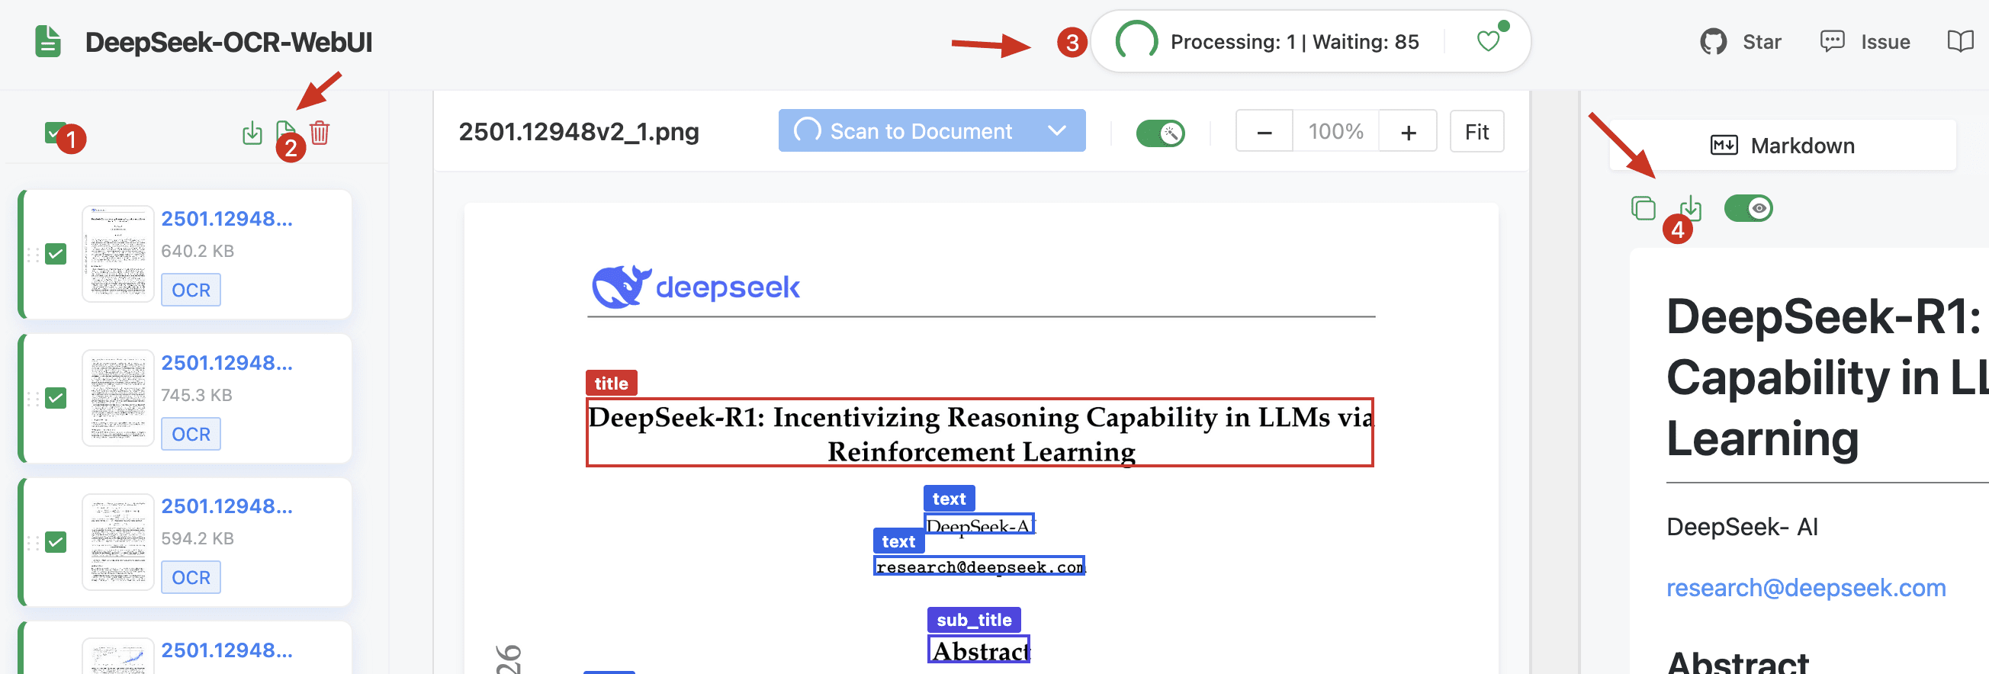Click the "745.3 KB" file size text

point(196,395)
